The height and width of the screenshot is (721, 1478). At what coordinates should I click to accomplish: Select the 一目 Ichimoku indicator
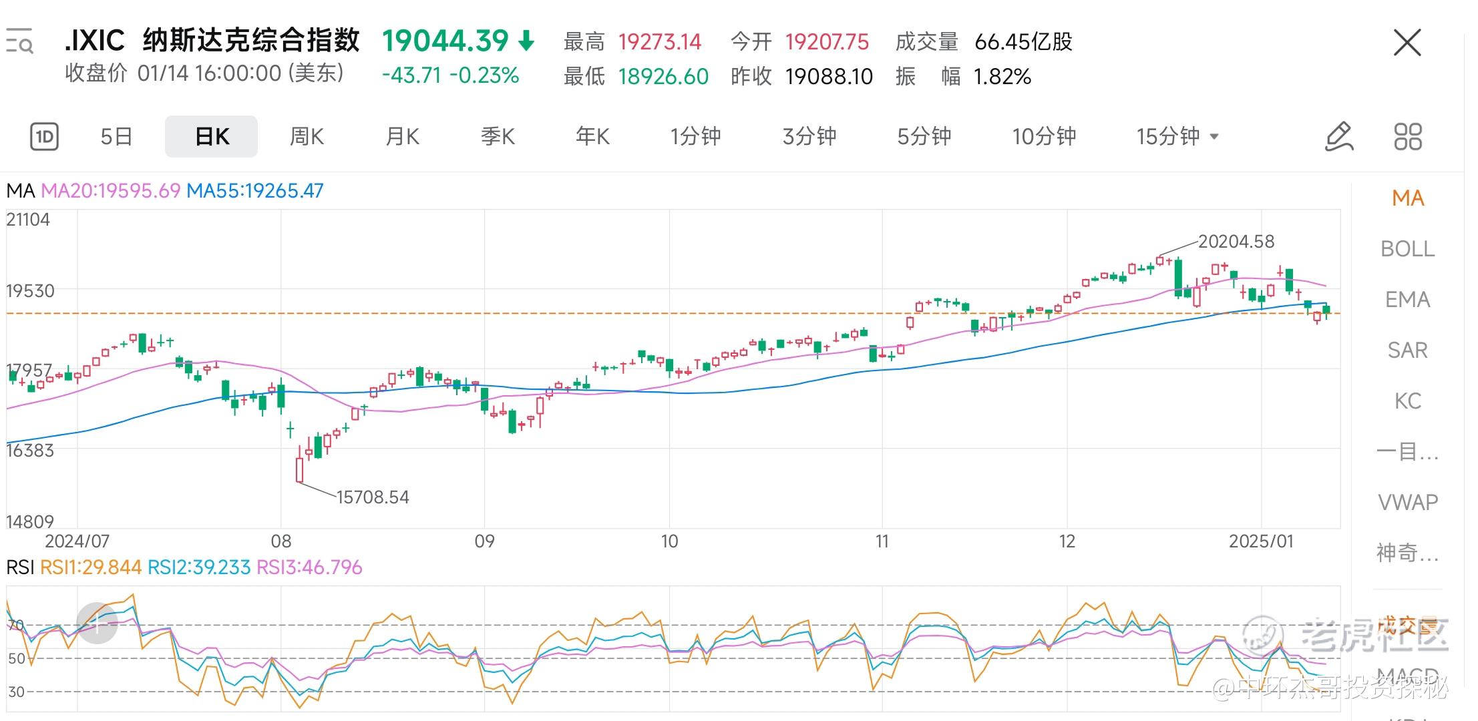(x=1408, y=452)
